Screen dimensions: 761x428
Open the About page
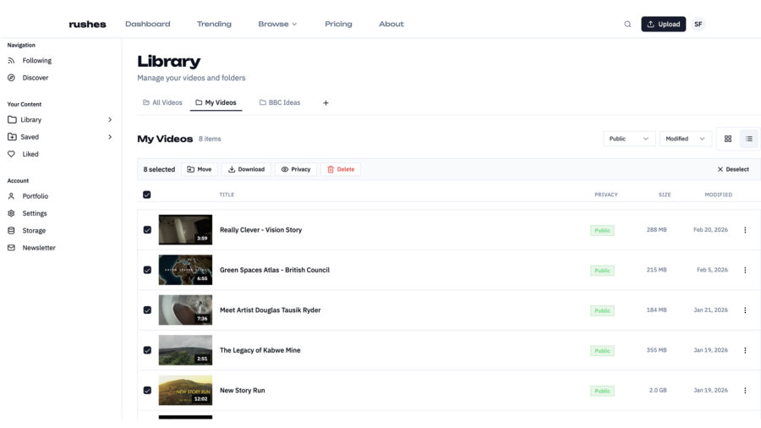391,24
